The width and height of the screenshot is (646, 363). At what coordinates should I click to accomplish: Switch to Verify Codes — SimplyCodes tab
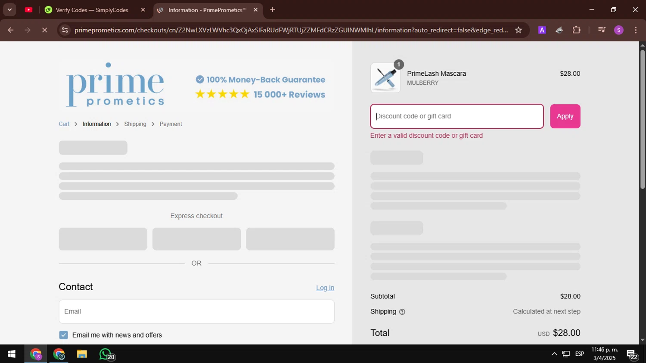(92, 10)
